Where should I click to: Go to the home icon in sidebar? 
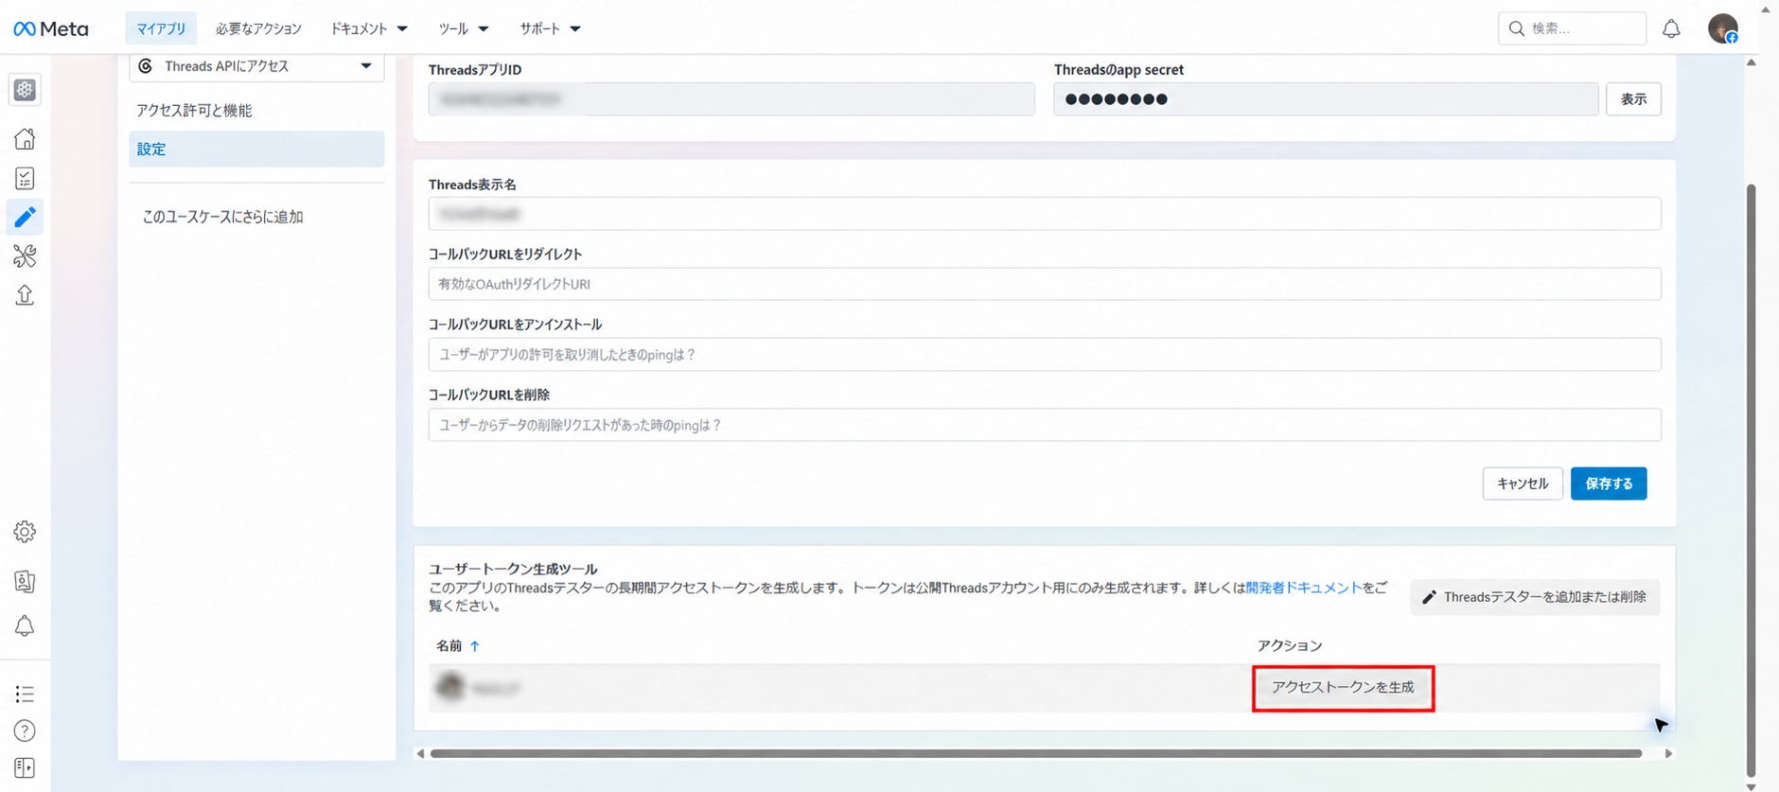point(25,139)
